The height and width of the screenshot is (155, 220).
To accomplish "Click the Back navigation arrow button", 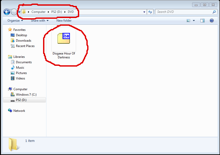I will coord(7,12).
